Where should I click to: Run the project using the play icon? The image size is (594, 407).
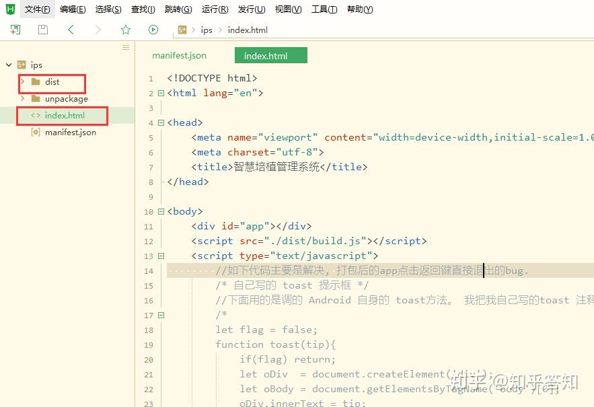coord(153,30)
